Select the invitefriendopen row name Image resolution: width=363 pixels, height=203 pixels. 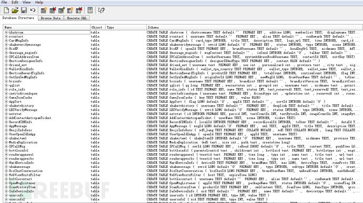[x=23, y=93]
